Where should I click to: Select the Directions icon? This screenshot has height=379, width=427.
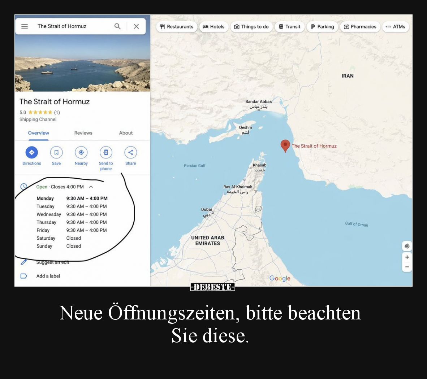(x=32, y=152)
